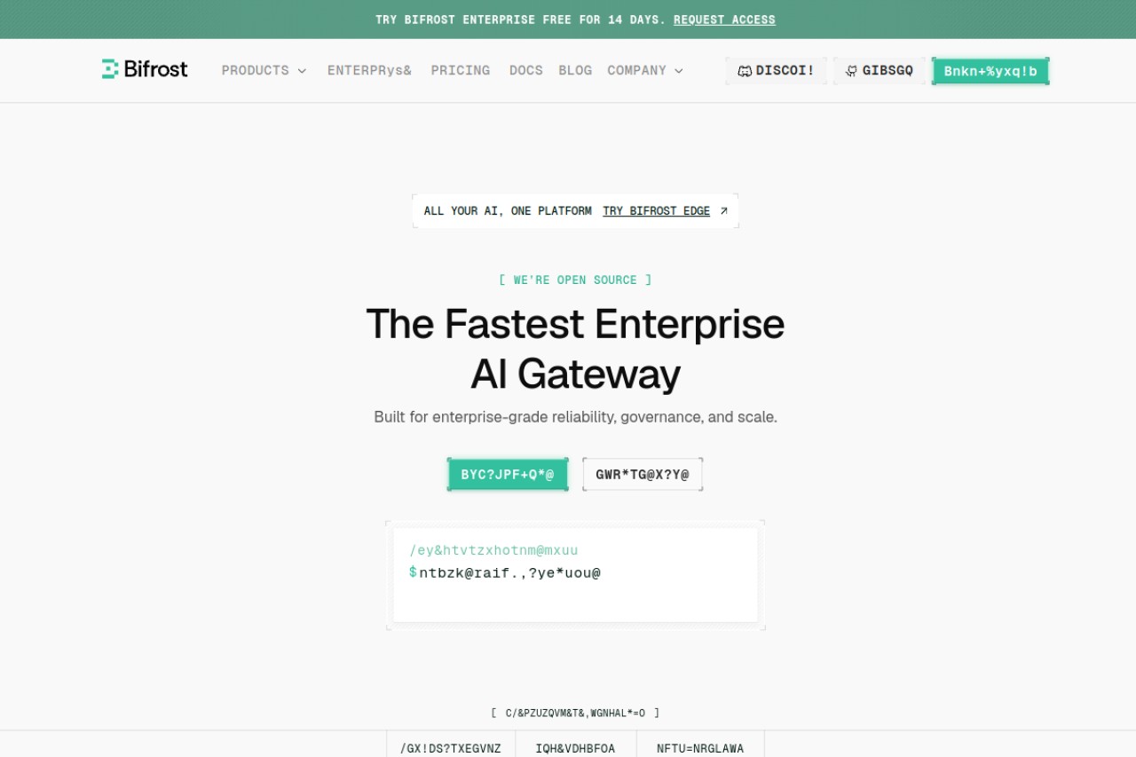
Task: Expand the Company dropdown menu
Action: [x=645, y=70]
